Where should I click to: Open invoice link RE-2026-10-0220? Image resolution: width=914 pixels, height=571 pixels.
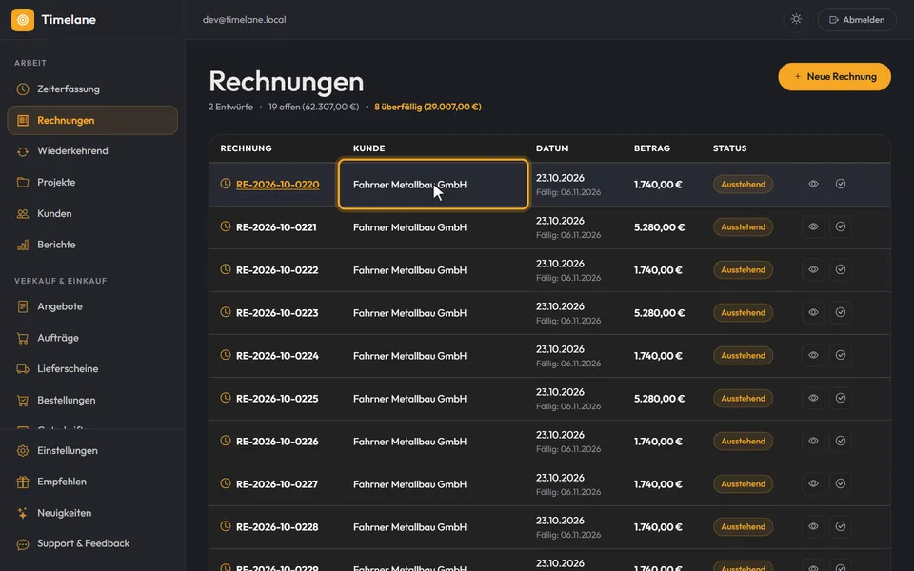tap(277, 185)
